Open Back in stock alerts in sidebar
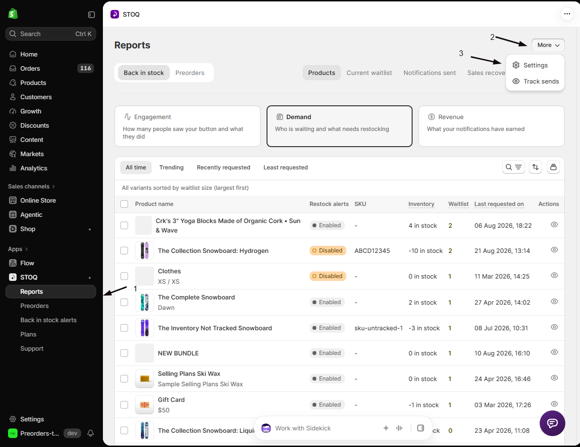 [x=48, y=320]
